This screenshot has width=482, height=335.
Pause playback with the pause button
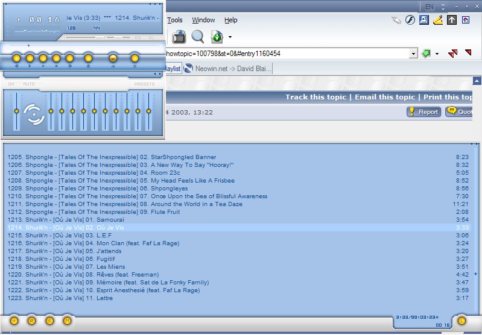pos(43,58)
